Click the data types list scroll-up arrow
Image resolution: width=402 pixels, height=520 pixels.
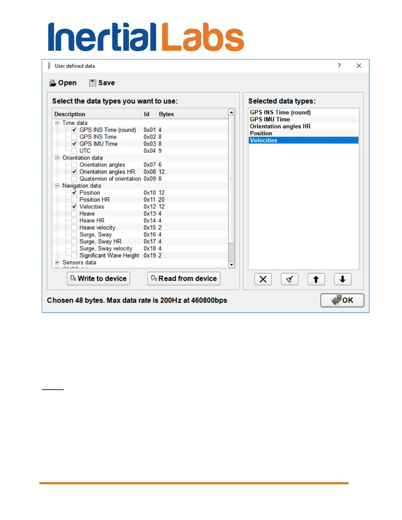tap(232, 112)
